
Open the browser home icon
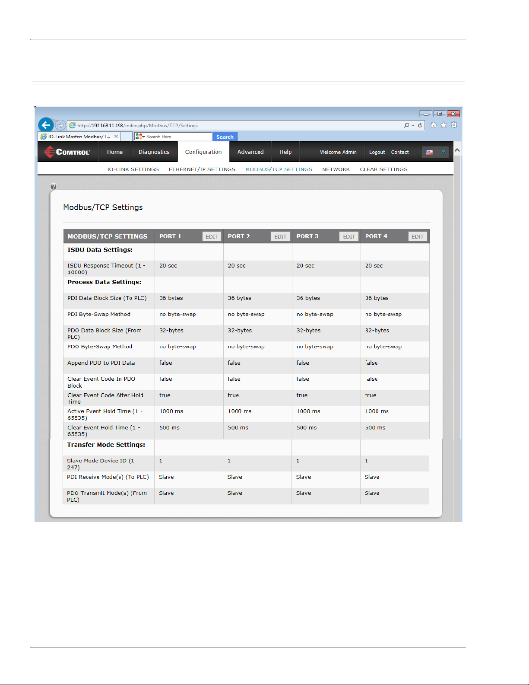tap(434, 125)
